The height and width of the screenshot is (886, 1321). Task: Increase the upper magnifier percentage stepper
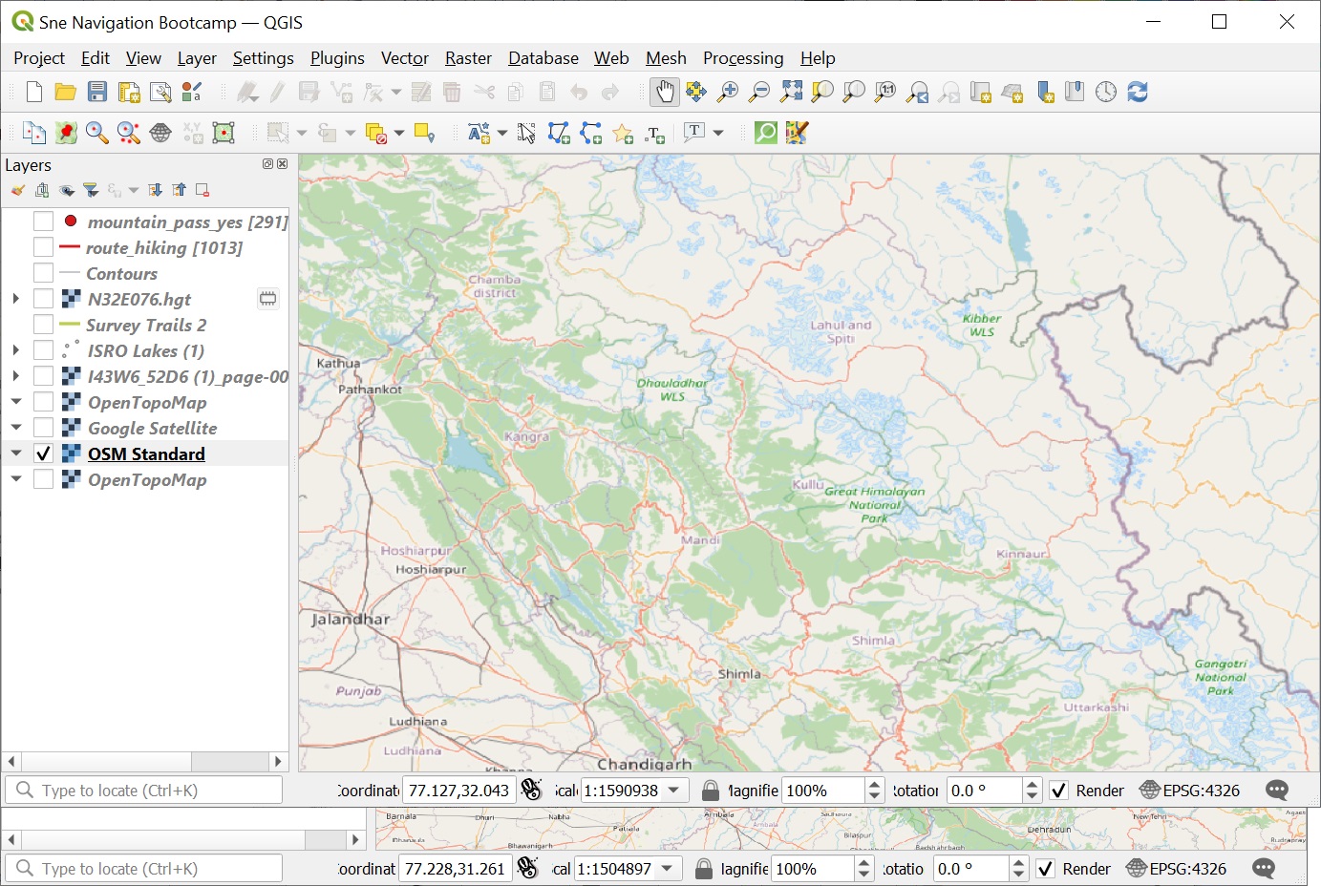pos(875,785)
